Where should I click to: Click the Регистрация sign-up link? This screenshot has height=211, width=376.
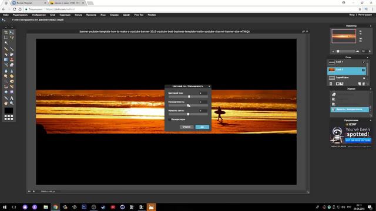coord(365,15)
